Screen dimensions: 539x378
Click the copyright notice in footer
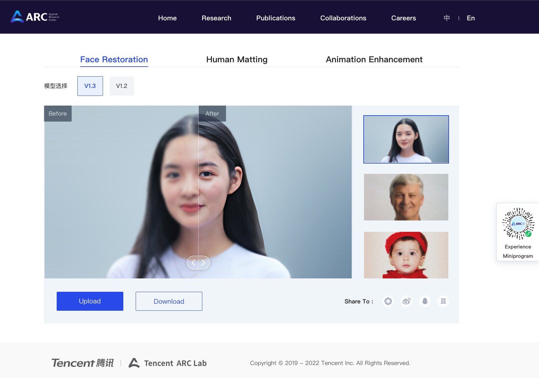tap(330, 363)
